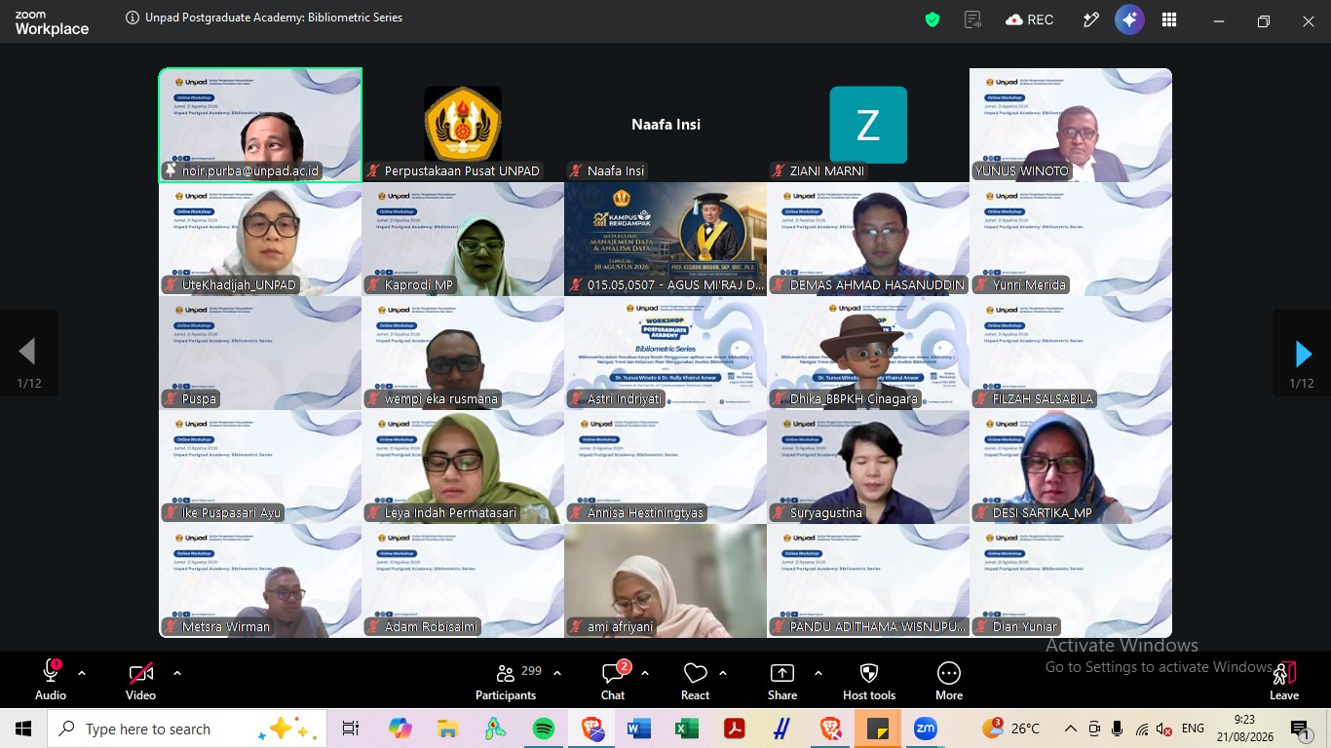Select the UteKhadijah_UNPAD video tile
This screenshot has height=748, width=1331.
click(x=260, y=240)
